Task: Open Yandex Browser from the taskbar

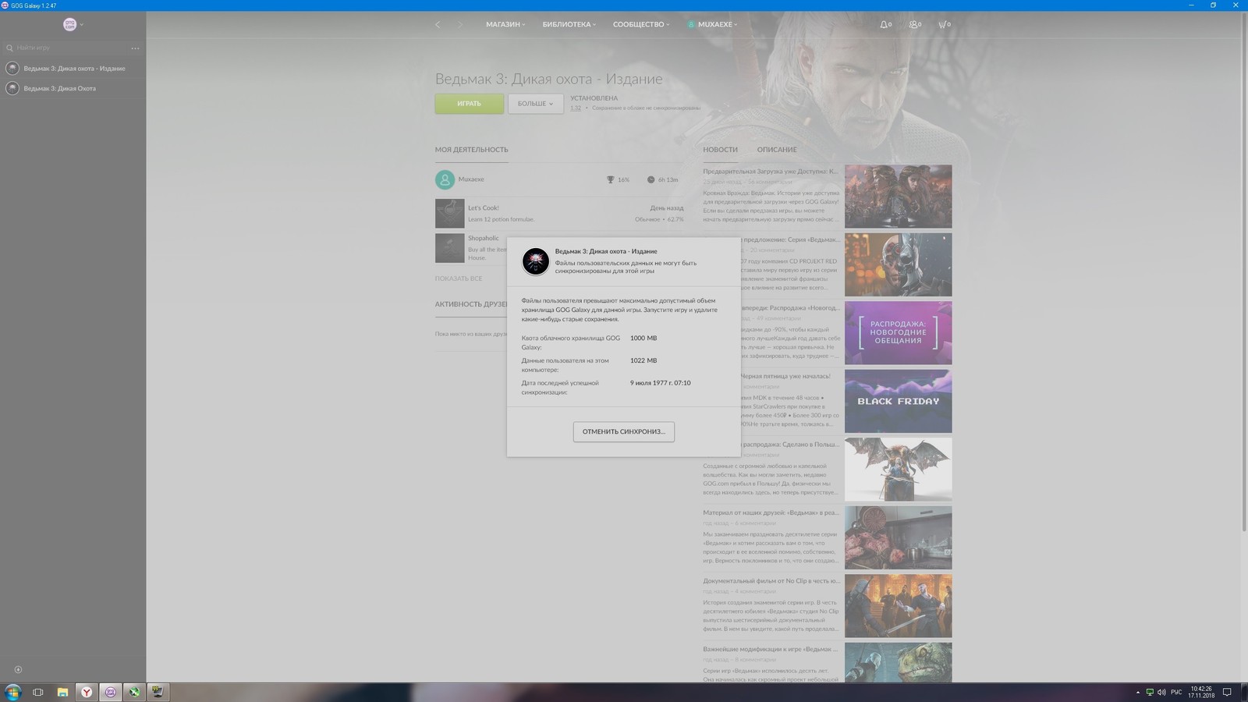Action: click(x=87, y=692)
